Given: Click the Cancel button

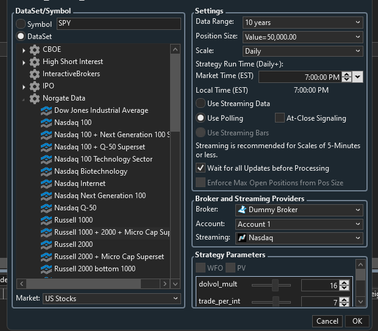Looking at the screenshot, I should pos(327,321).
